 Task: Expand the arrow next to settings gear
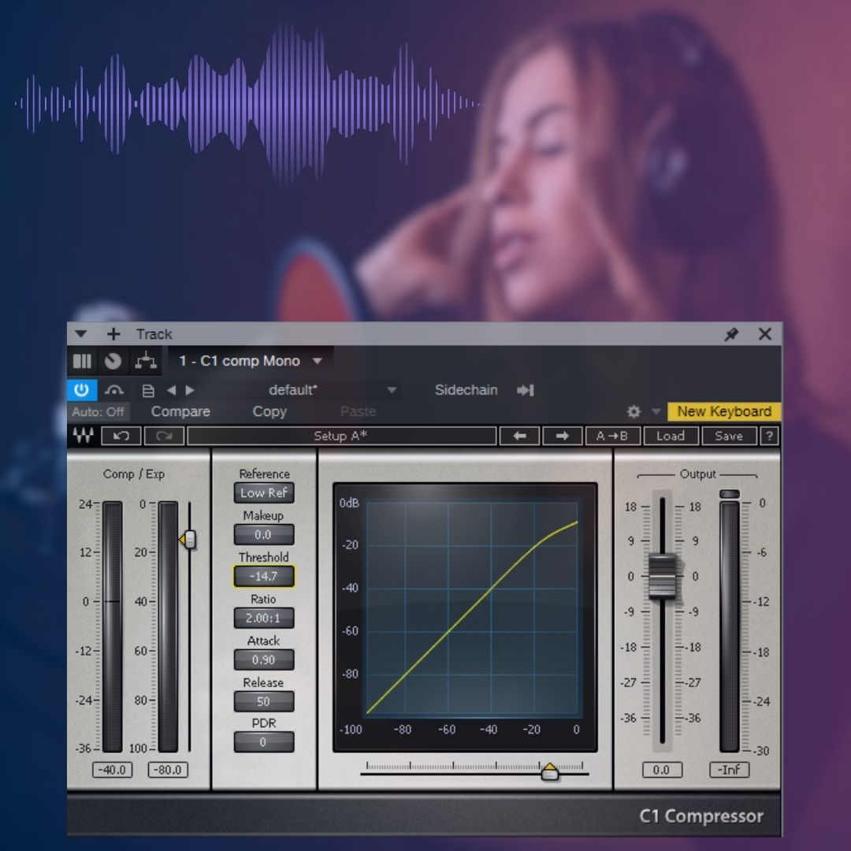click(656, 411)
